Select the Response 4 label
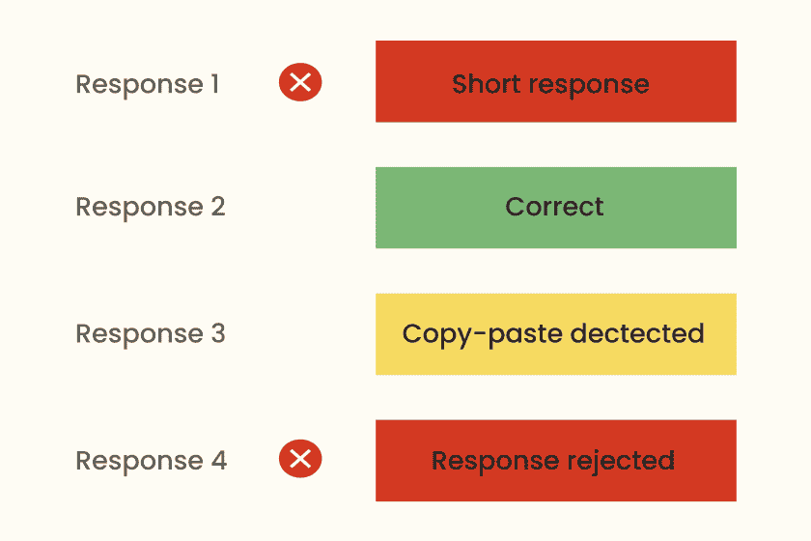 click(152, 461)
